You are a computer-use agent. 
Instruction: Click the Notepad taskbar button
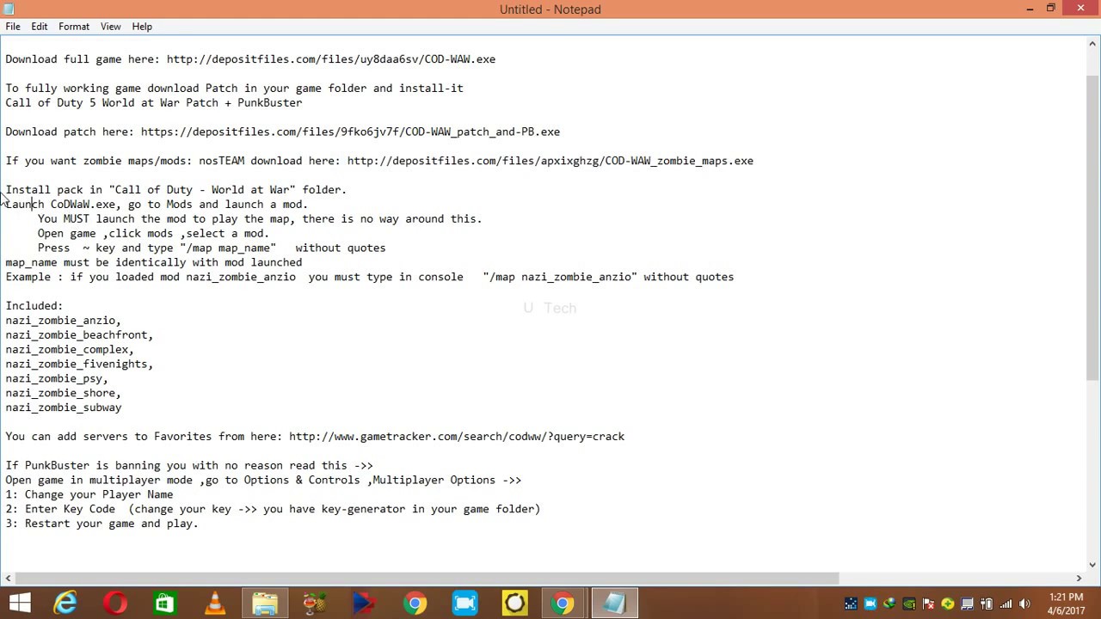613,604
